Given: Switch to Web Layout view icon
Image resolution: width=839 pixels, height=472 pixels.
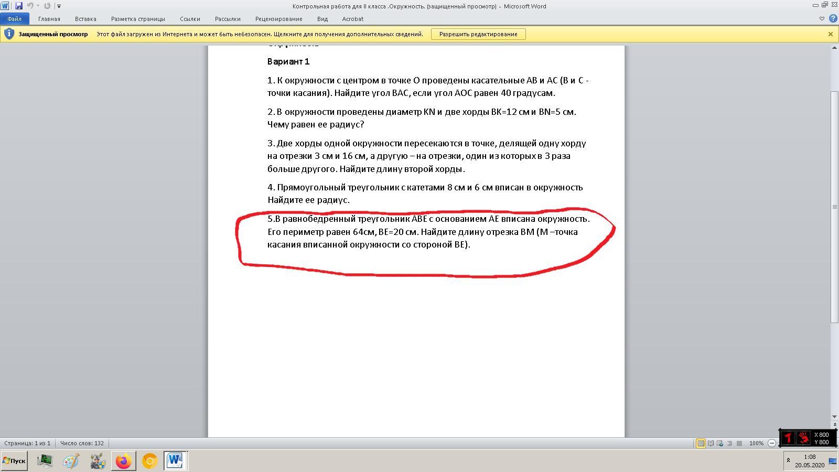Looking at the screenshot, I should point(720,443).
